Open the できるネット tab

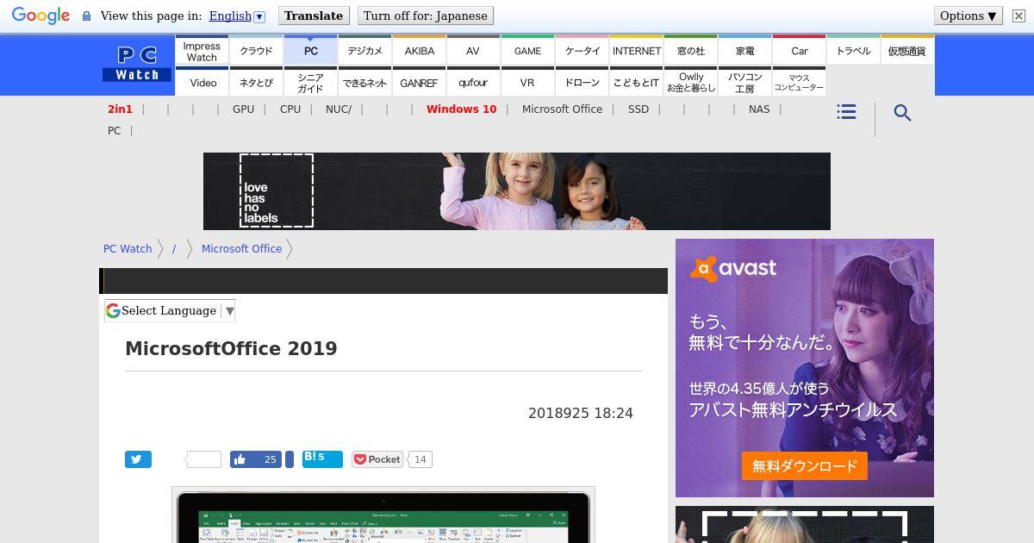point(364,83)
